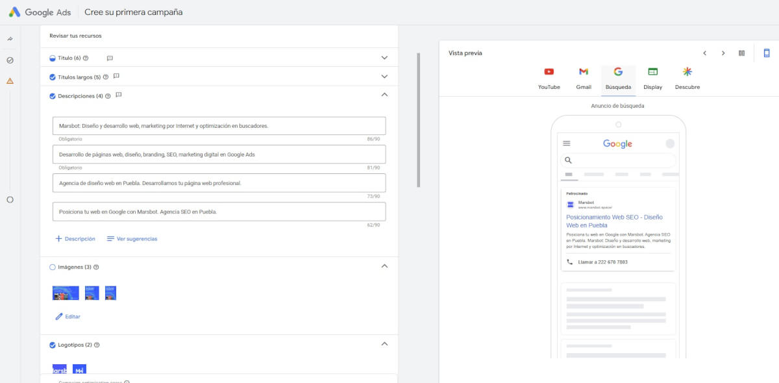Click help icon beside Imágenes (3)

[96, 267]
